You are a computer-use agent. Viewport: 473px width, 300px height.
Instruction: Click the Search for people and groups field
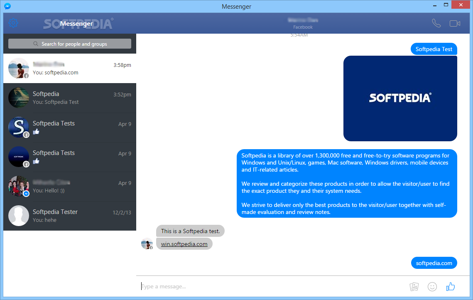click(x=69, y=44)
